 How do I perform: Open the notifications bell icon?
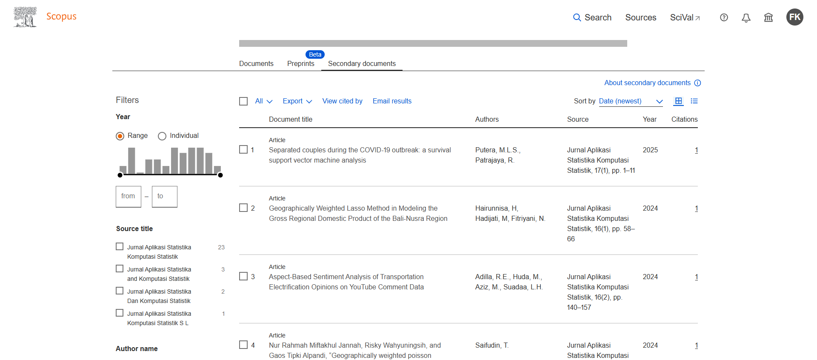(x=746, y=17)
